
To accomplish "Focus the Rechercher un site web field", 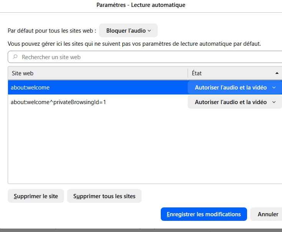I will click(x=146, y=57).
